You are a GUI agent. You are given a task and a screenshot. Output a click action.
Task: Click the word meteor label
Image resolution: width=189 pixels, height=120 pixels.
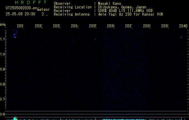click(44, 10)
